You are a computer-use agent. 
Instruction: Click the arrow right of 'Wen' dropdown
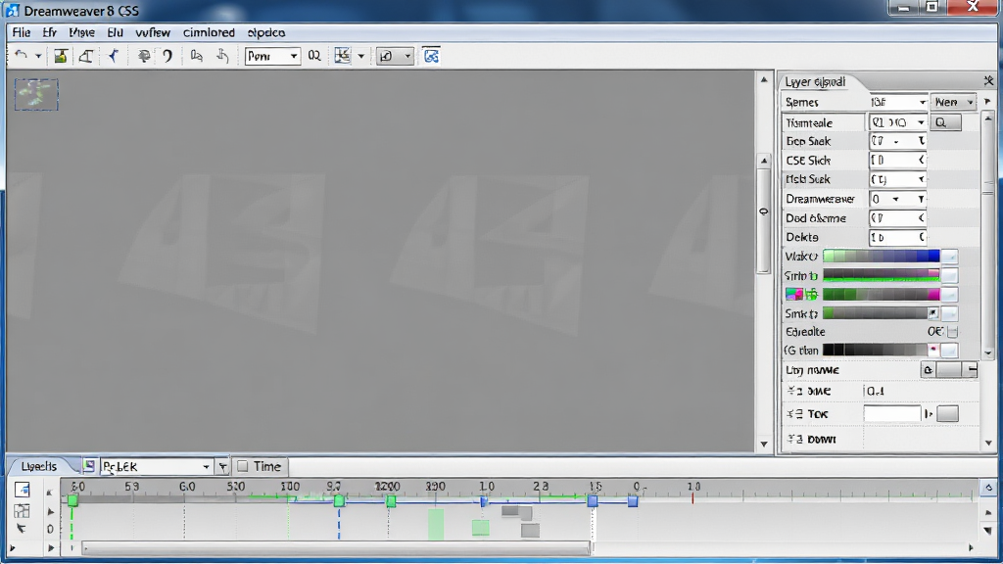987,102
